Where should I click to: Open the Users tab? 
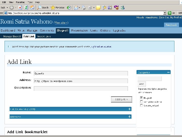pyautogui.click(x=94, y=30)
